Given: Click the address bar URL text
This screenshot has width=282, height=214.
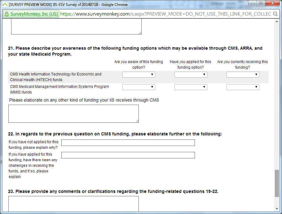Looking at the screenshot, I should click(165, 14).
